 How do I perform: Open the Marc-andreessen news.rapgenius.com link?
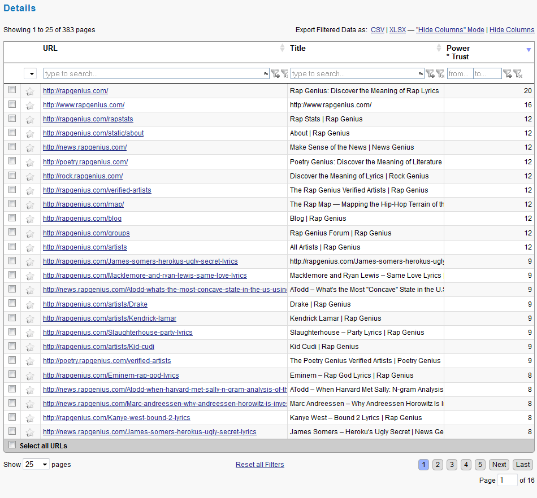tap(165, 404)
